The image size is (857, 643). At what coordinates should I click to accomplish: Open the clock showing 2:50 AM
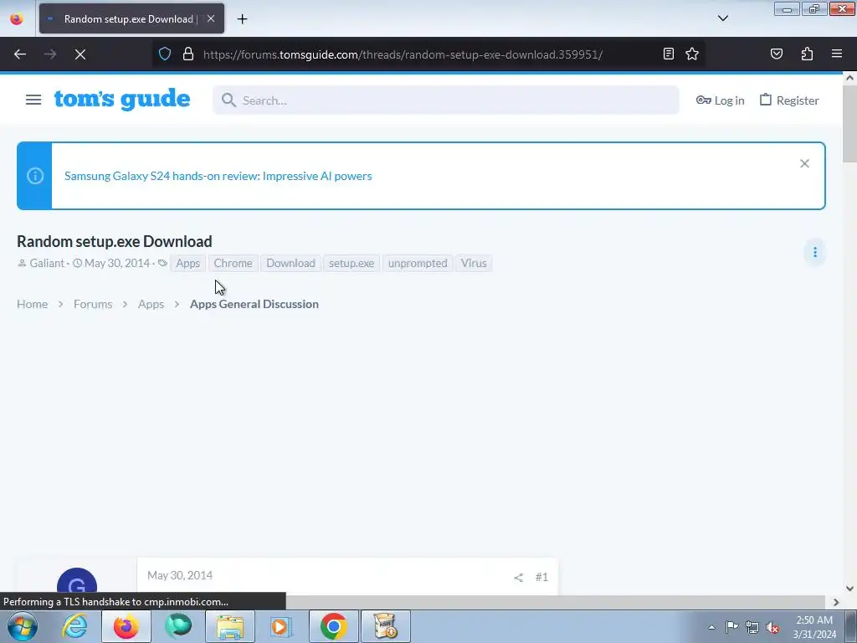coord(814,627)
